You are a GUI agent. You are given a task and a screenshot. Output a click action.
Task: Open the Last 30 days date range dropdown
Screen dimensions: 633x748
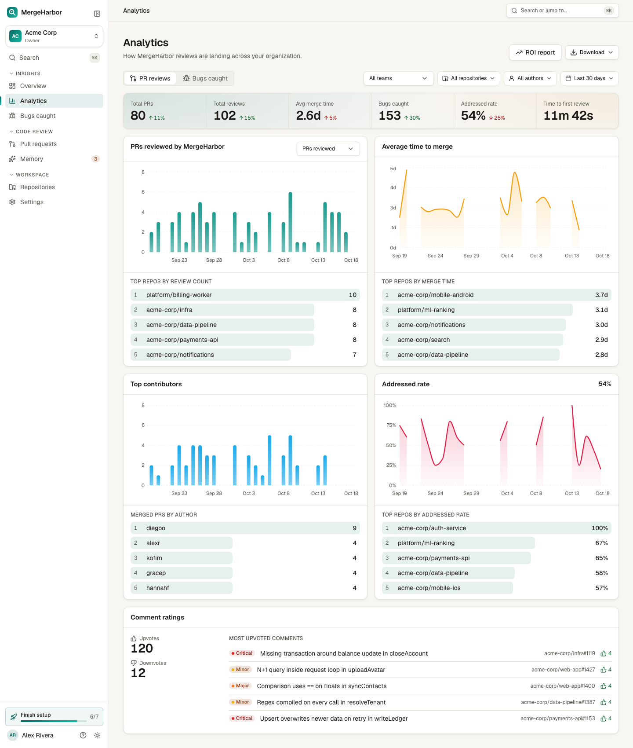point(589,78)
